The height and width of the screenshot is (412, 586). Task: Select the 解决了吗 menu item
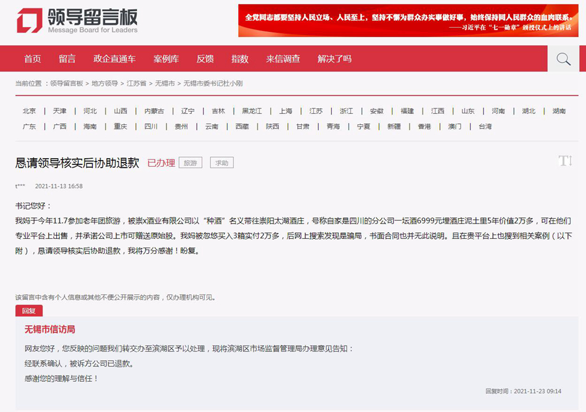tap(334, 59)
